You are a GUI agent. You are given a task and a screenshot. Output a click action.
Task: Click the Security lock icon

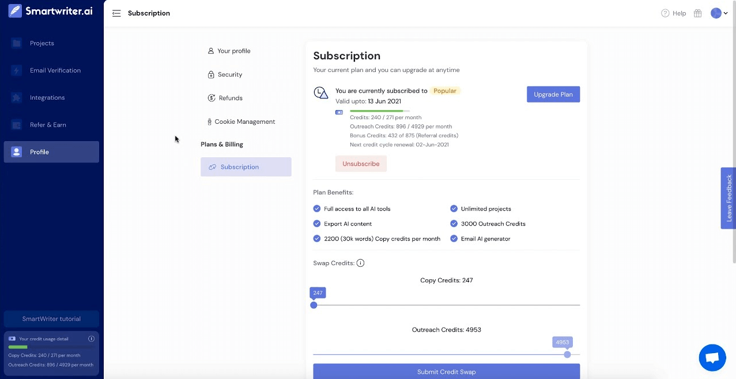pyautogui.click(x=212, y=74)
